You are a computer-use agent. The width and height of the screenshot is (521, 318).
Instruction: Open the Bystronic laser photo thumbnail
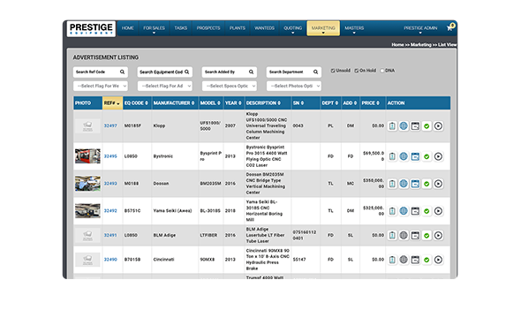[87, 156]
